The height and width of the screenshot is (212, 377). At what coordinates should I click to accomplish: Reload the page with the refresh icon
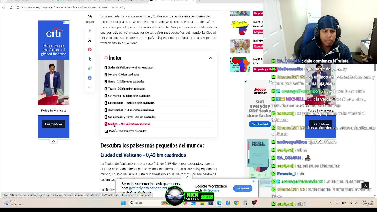point(11,7)
